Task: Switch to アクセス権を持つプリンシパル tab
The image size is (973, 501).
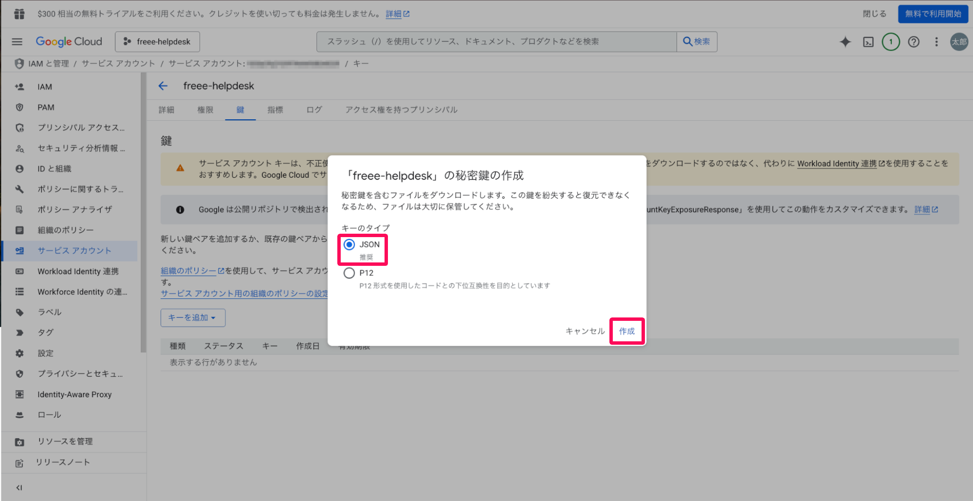Action: tap(402, 110)
